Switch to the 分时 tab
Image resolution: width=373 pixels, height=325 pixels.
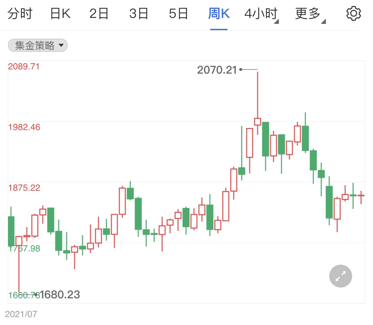(x=20, y=14)
